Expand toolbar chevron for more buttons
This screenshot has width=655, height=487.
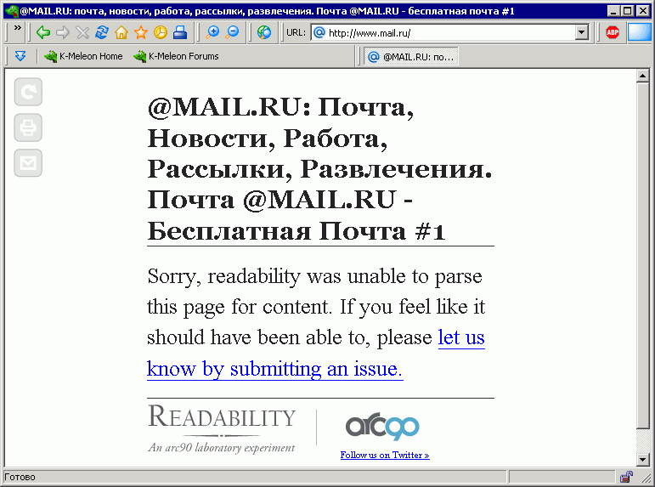click(17, 28)
